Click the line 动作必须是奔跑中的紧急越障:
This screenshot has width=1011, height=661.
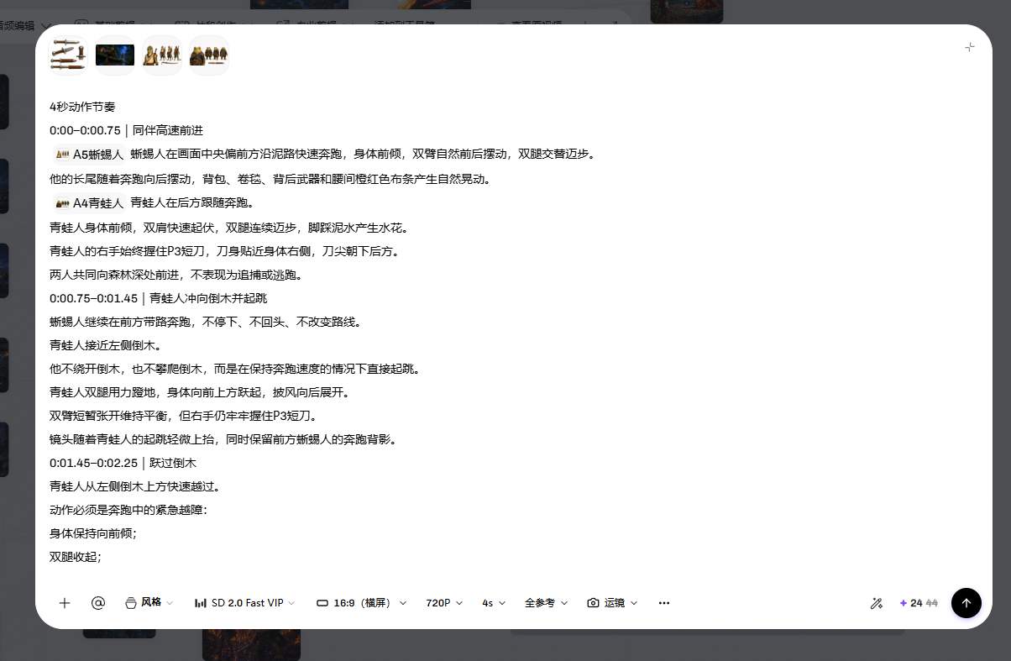click(x=128, y=510)
